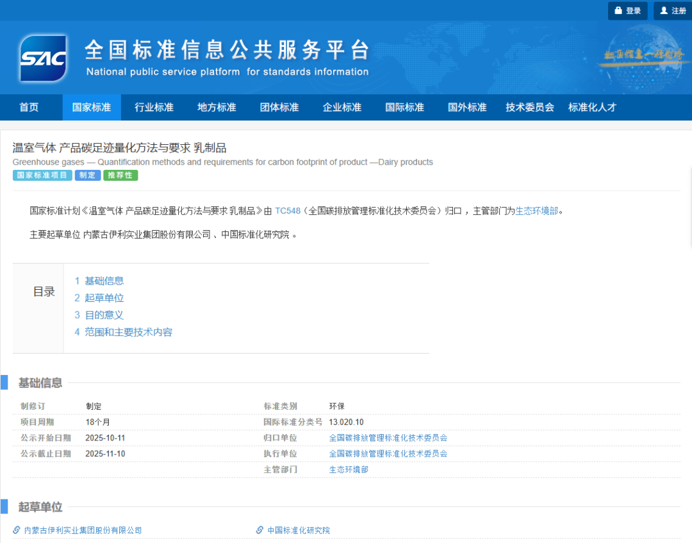
Task: Open 生态环境部 link in summary paragraph
Action: click(537, 210)
